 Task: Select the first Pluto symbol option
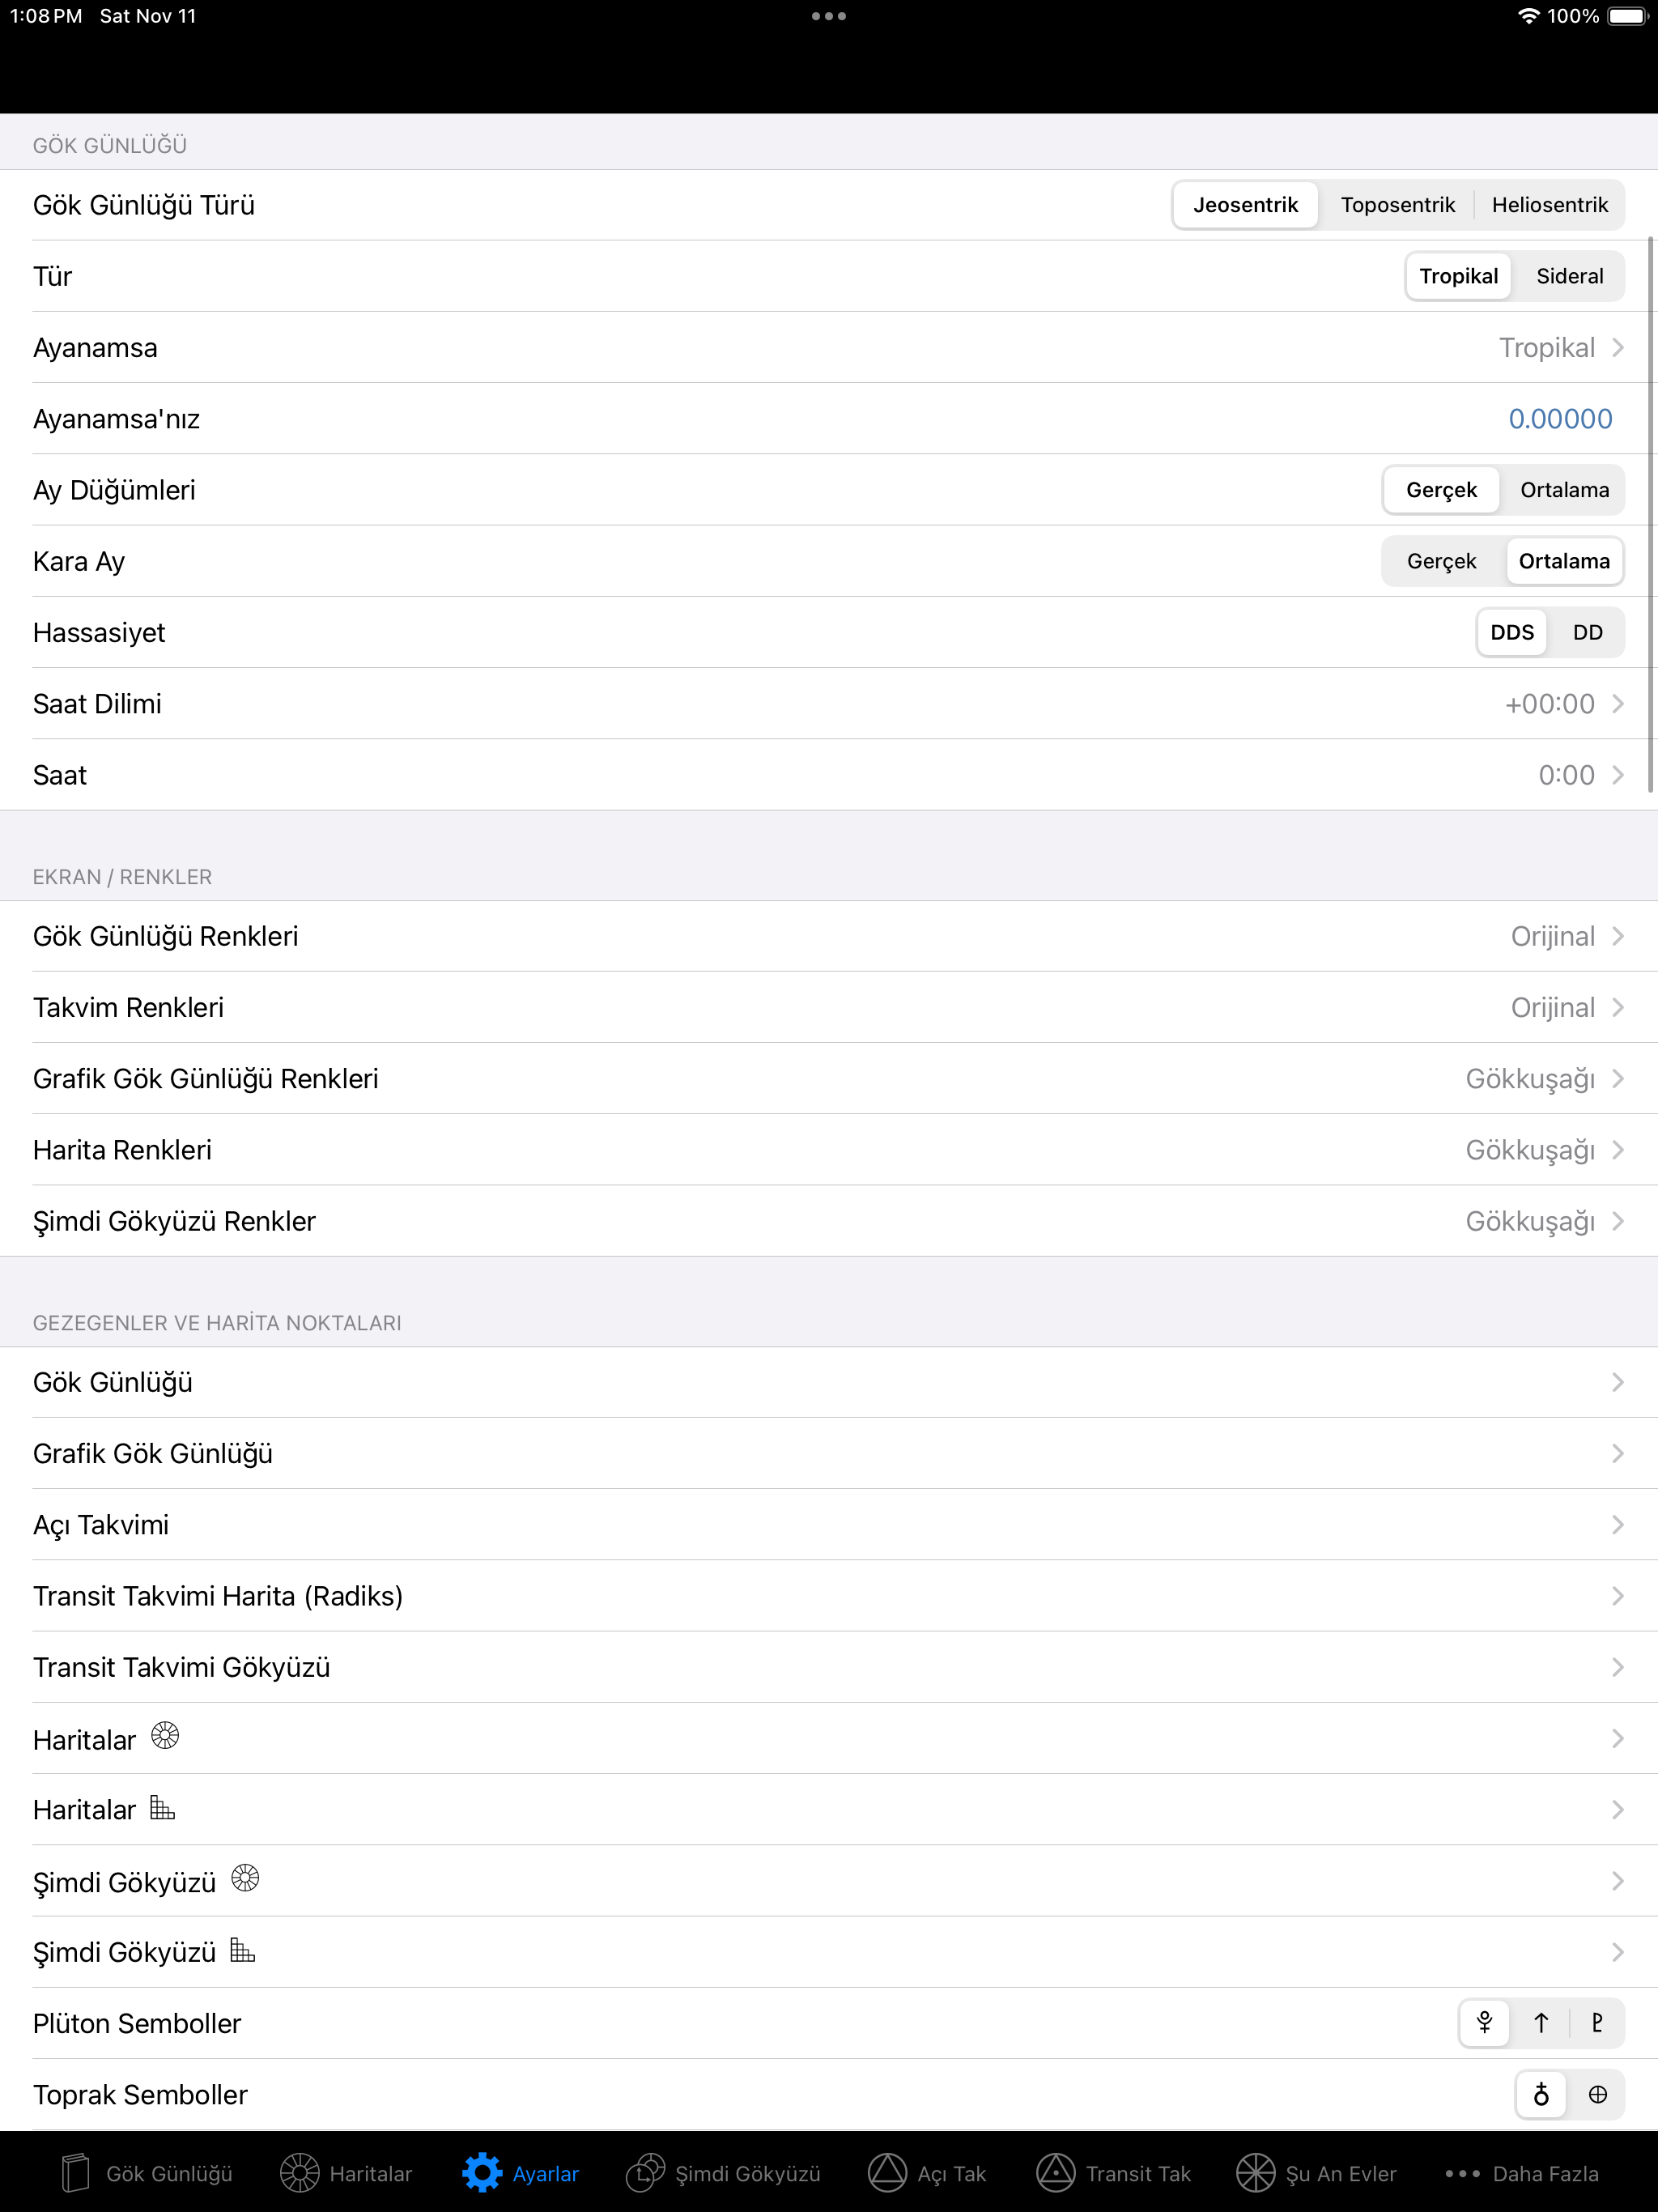point(1484,2023)
